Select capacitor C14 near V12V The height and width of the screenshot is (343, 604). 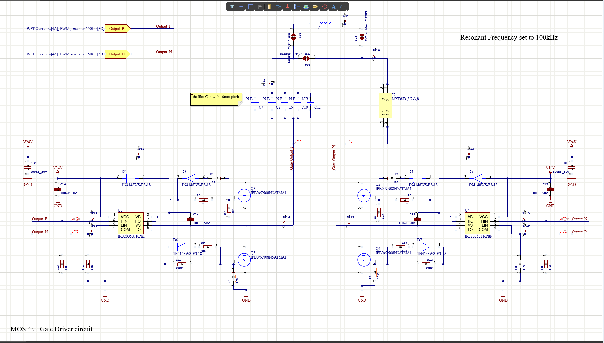58,189
